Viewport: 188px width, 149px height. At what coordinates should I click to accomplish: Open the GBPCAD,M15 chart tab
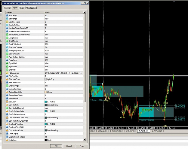click(x=103, y=131)
